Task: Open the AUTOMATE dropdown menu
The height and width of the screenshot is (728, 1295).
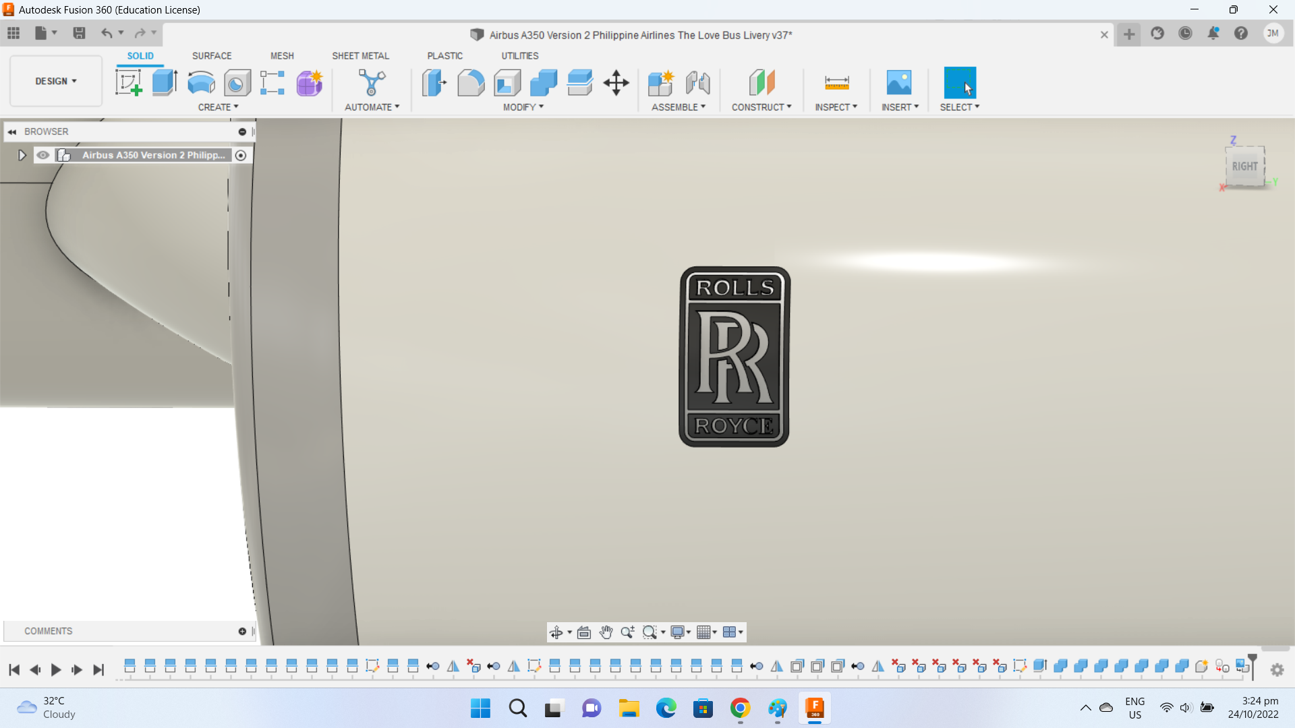Action: pyautogui.click(x=372, y=107)
